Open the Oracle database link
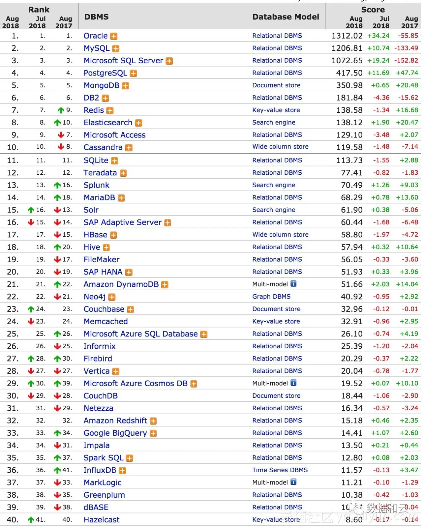Viewport: 422px width, 527px height. click(96, 36)
